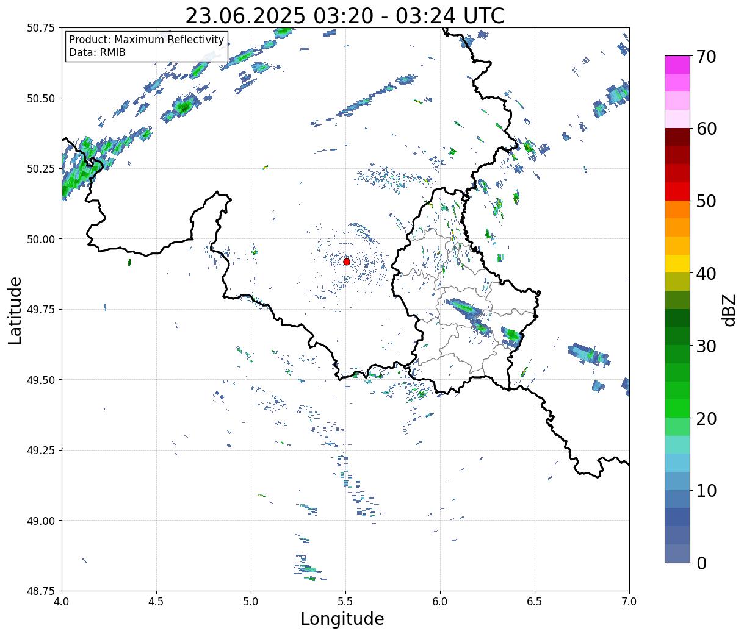Click the latitude tick label 50.00

40,239
